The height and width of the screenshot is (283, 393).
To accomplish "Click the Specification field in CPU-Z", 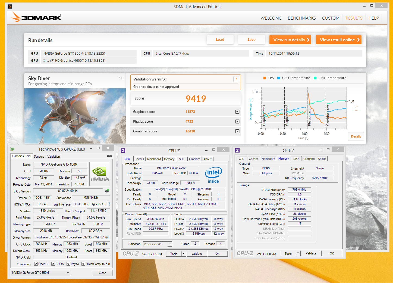I will pyautogui.click(x=184, y=189).
